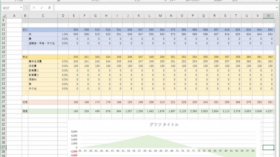Screen dimensions: 280x157
Task: Click the 2,125 cell in 残高 row
Action: coord(182,111)
